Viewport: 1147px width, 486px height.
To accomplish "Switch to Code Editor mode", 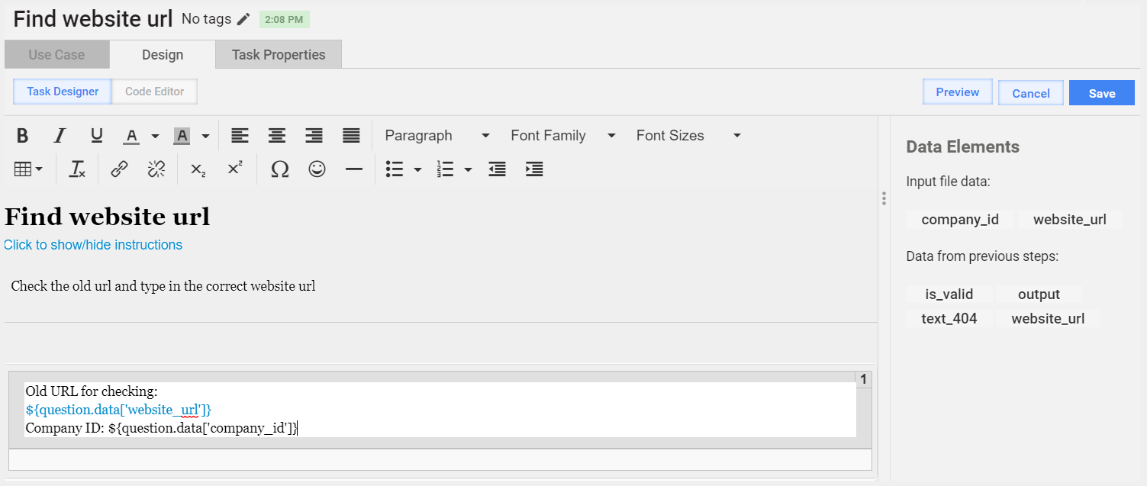I will [155, 92].
